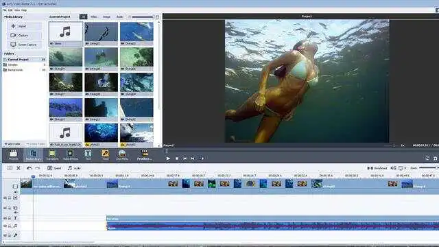439x247 pixels.
Task: Click the Import button
Action: point(24,26)
